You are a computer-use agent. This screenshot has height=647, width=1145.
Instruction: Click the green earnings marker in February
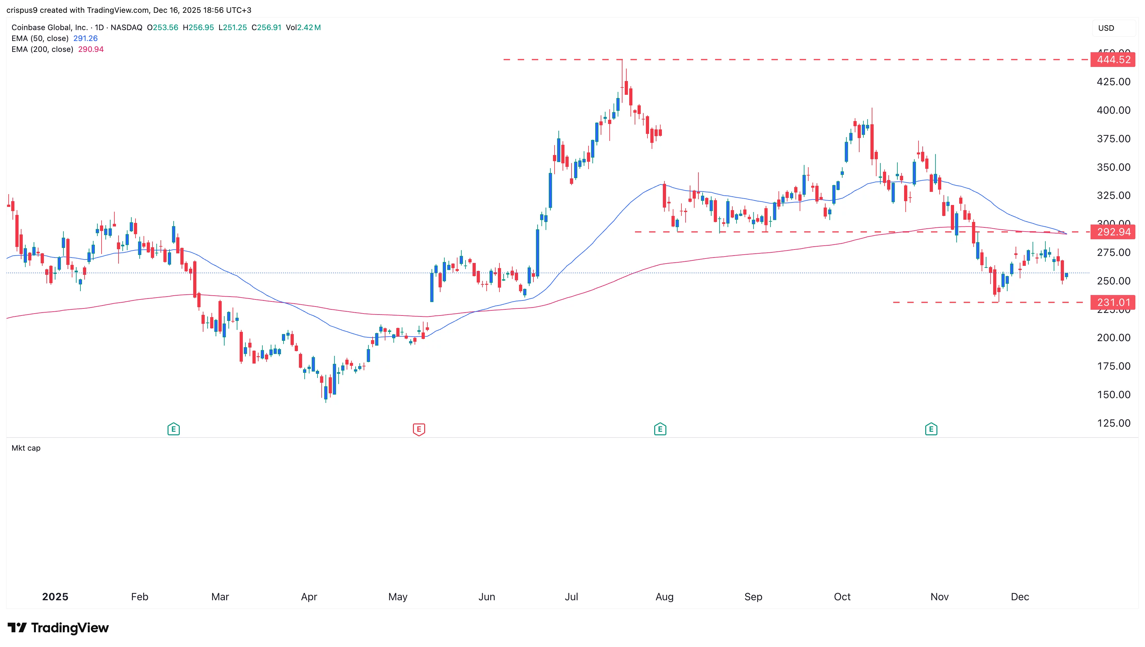coord(173,429)
